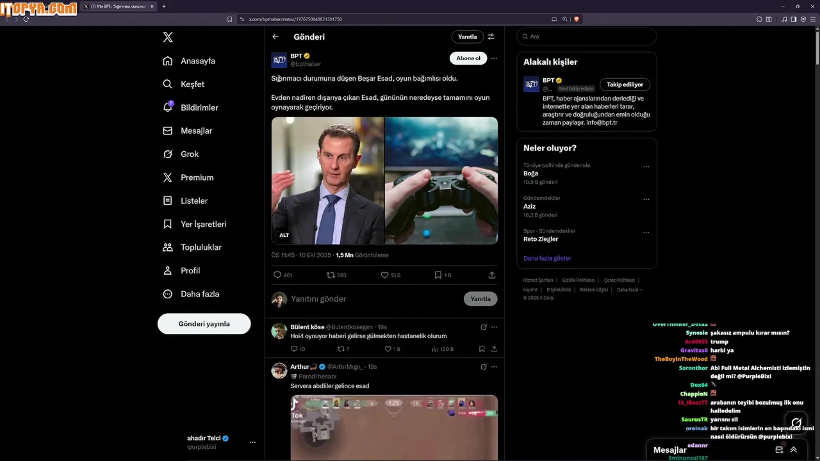Click Grok icon on Bülent köse reply
Viewport: 820px width, 461px height.
[x=484, y=327]
